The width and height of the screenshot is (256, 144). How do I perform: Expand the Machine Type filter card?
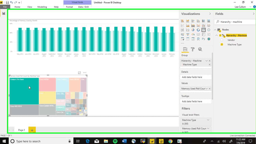click(208, 120)
